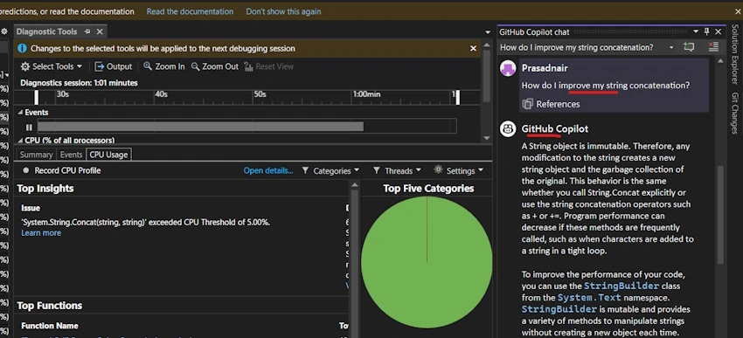Image resolution: width=743 pixels, height=338 pixels.
Task: Click the Prasadnair user avatar
Action: [508, 69]
